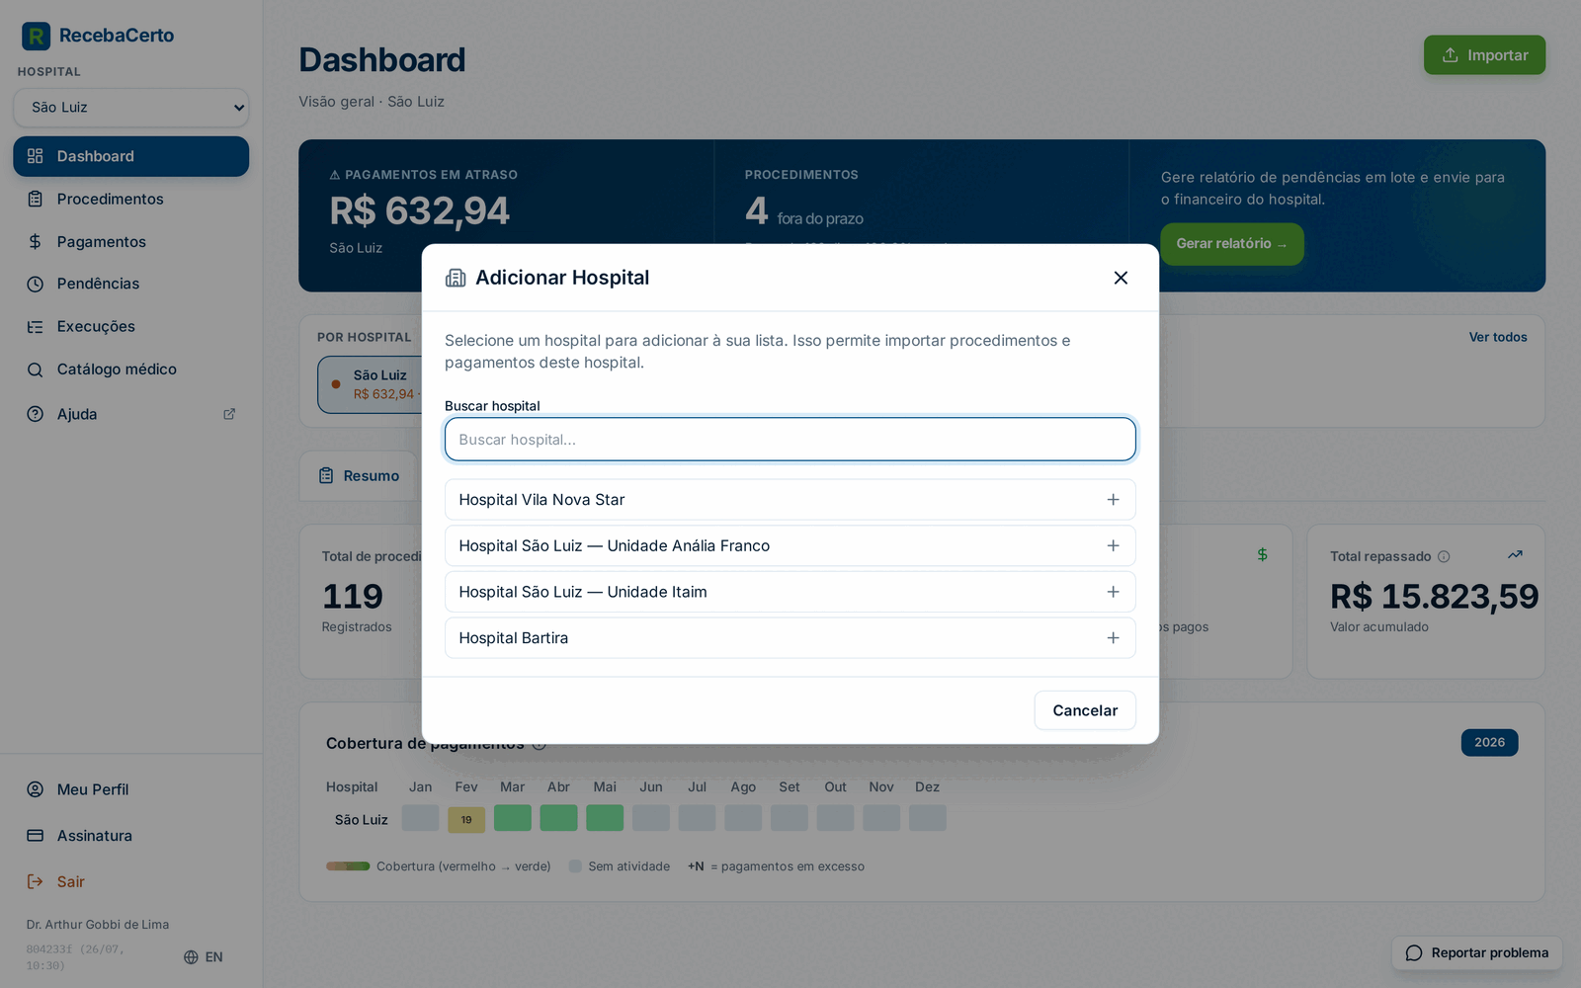Add Hospital Vila Nova Star plus icon
Viewport: 1581px width, 988px height.
(1113, 500)
